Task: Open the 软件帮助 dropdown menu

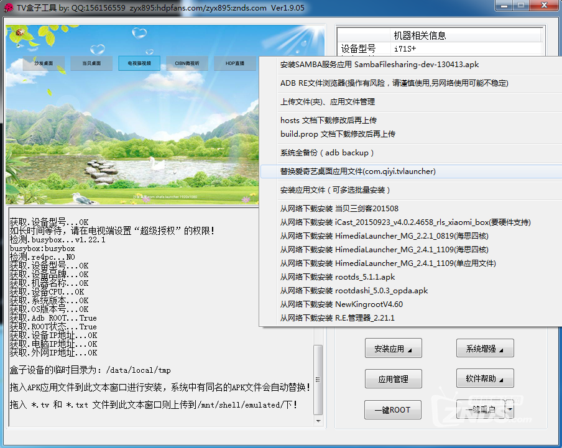Action: [x=485, y=378]
